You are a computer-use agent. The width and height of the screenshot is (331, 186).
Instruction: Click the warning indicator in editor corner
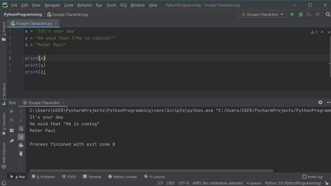click(x=314, y=32)
